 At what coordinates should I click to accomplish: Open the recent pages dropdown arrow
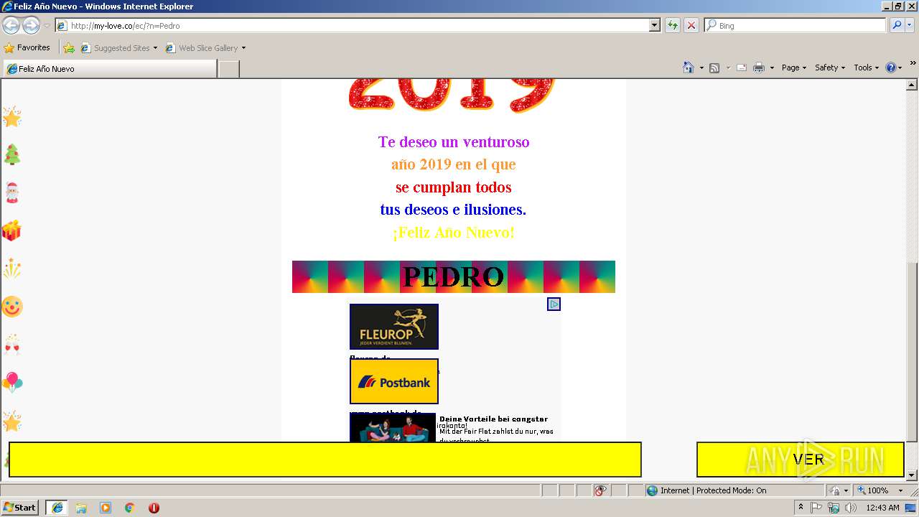click(47, 26)
